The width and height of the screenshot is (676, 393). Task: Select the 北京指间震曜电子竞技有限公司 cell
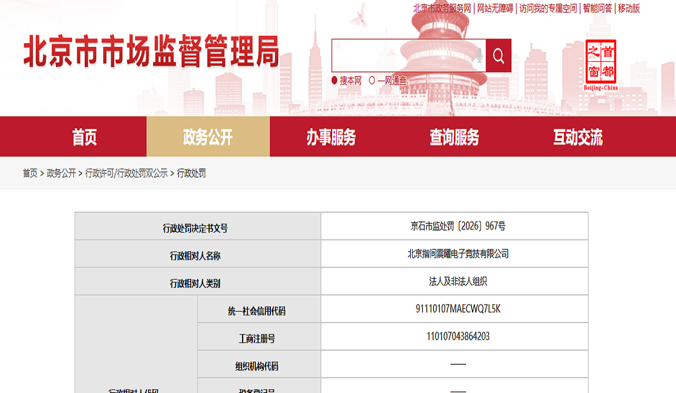[x=455, y=254]
